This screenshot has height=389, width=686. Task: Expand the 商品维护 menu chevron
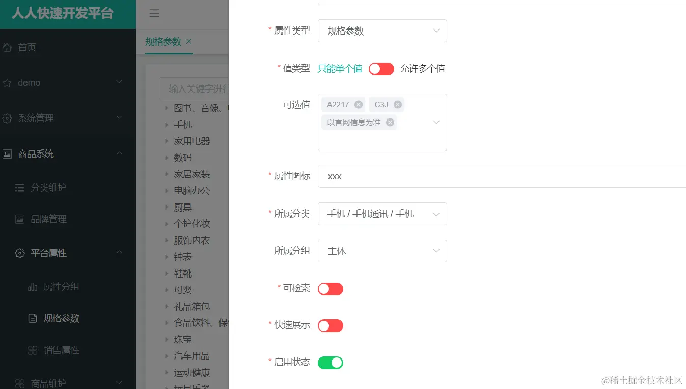pos(119,382)
